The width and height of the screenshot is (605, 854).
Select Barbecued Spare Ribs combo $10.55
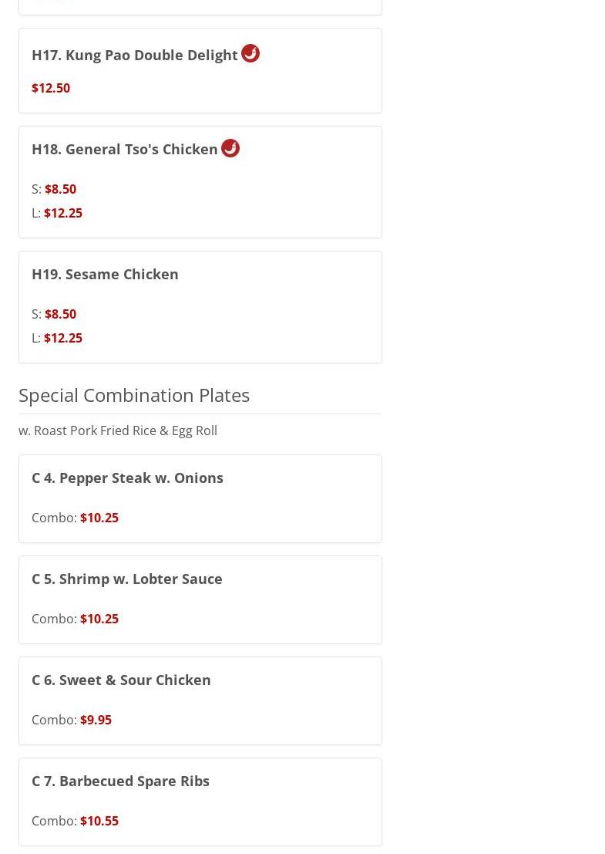point(99,821)
